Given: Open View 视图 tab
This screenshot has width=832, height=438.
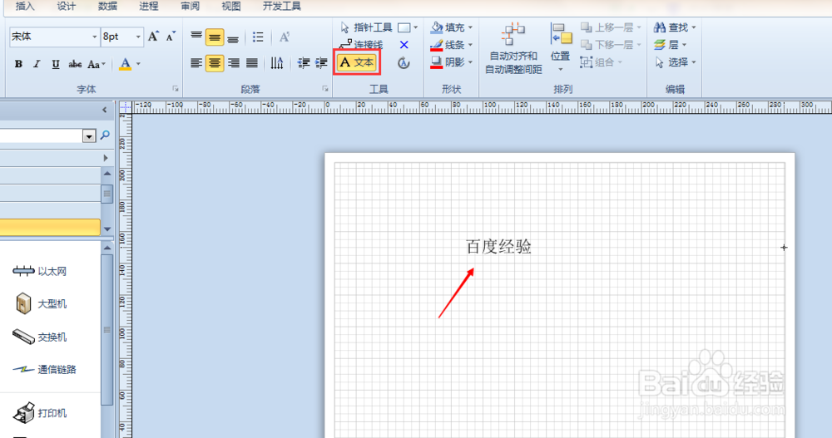Looking at the screenshot, I should tap(230, 7).
